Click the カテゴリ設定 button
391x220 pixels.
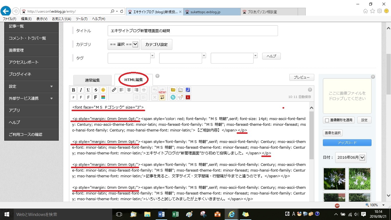pos(156,44)
